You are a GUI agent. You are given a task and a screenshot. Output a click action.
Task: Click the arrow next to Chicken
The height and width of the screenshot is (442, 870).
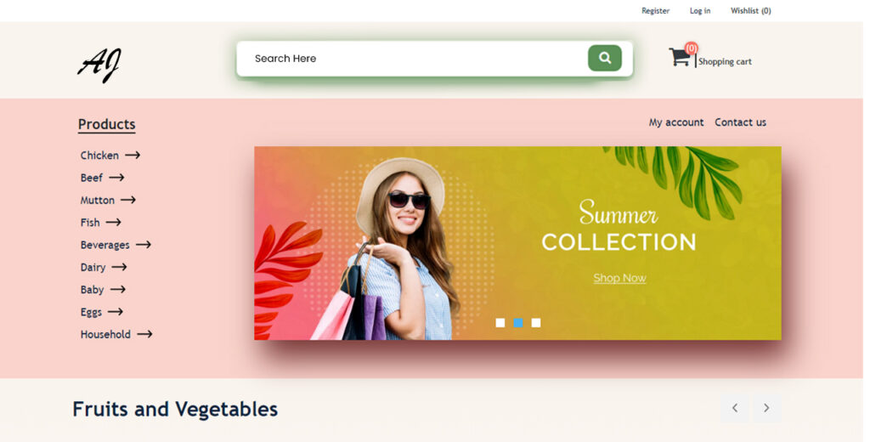tap(133, 156)
